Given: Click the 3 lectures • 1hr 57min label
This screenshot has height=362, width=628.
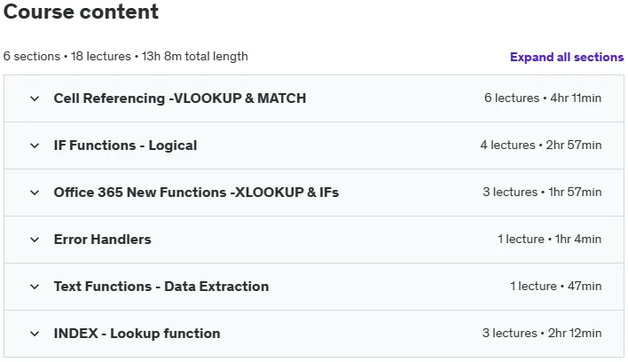Looking at the screenshot, I should coord(542,193).
